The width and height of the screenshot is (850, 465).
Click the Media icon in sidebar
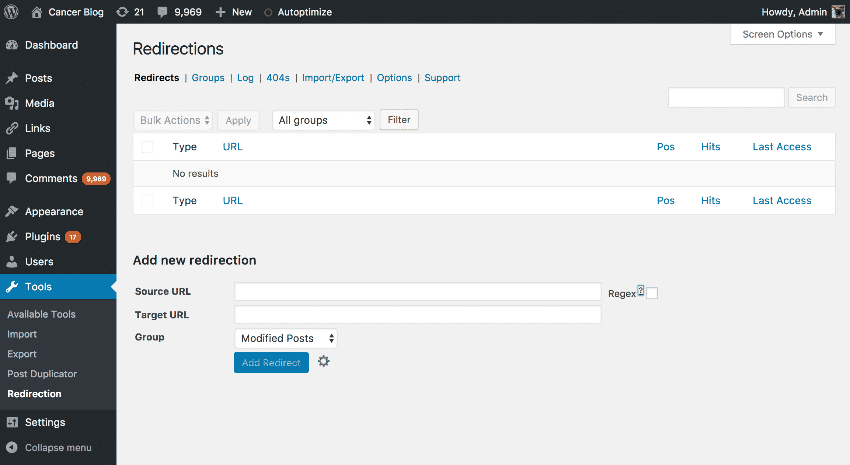pos(12,103)
